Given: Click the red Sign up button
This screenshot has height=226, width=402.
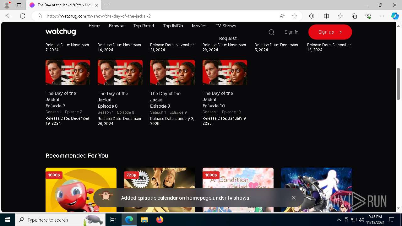Looking at the screenshot, I should point(330,32).
